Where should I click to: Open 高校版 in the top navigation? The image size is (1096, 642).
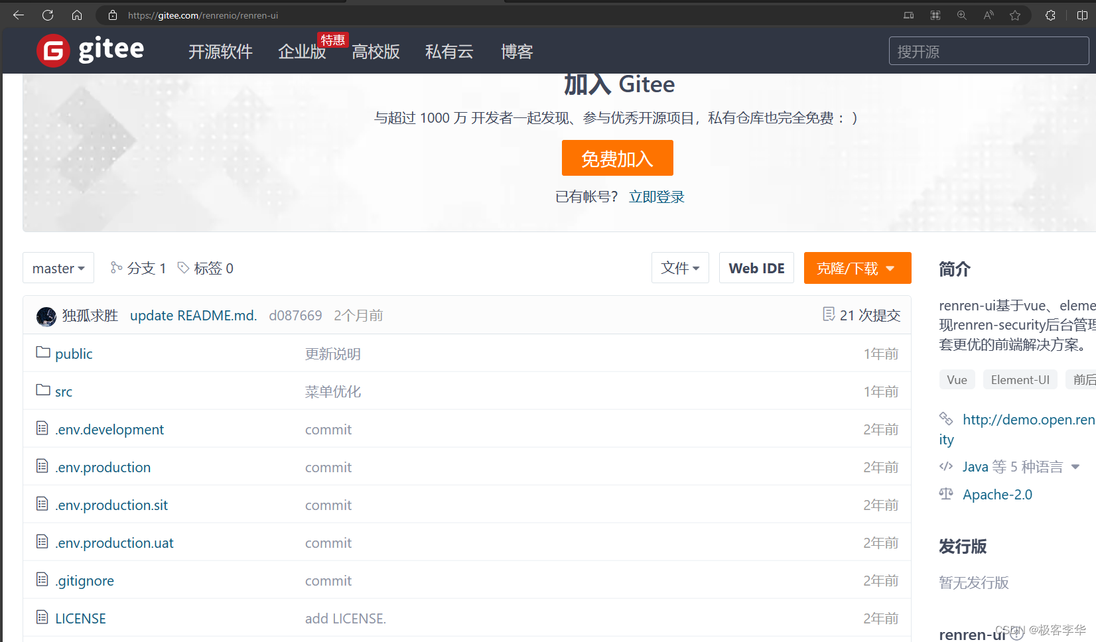point(376,52)
